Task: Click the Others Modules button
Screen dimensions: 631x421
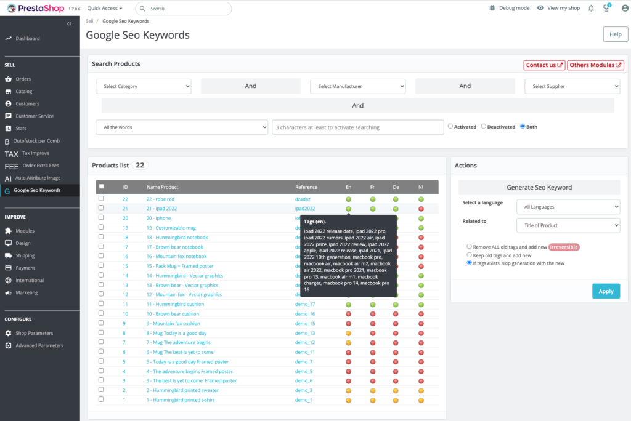Action: tap(595, 65)
